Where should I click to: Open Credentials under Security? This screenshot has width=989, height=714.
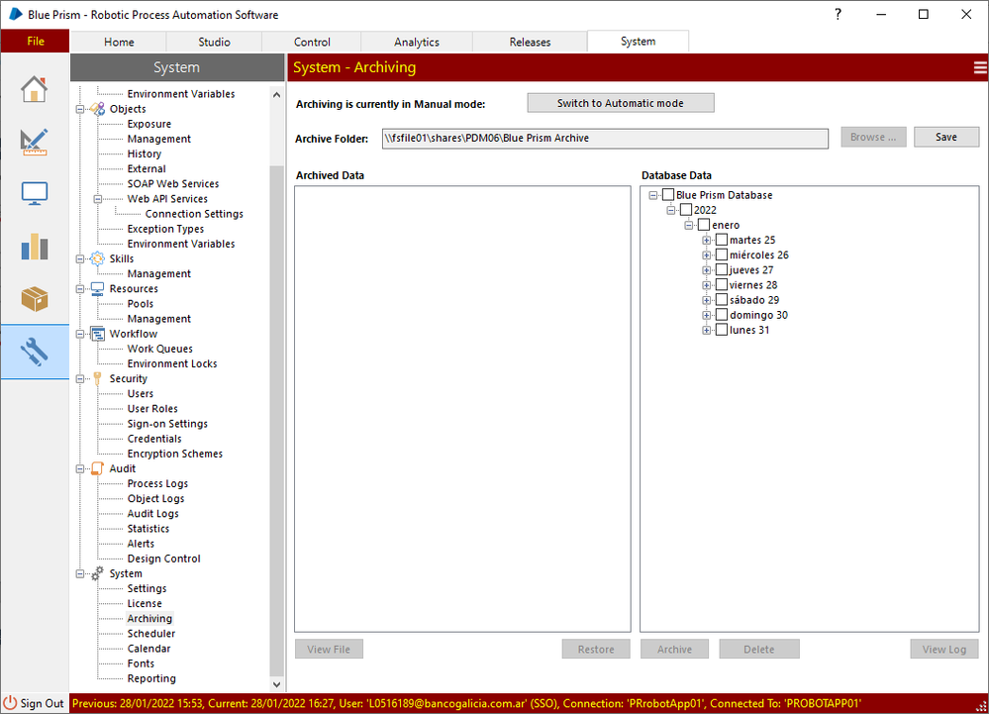154,439
